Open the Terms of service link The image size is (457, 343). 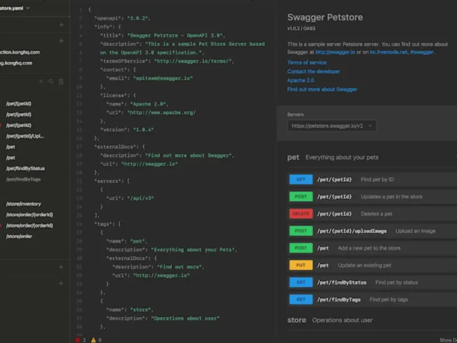[307, 62]
